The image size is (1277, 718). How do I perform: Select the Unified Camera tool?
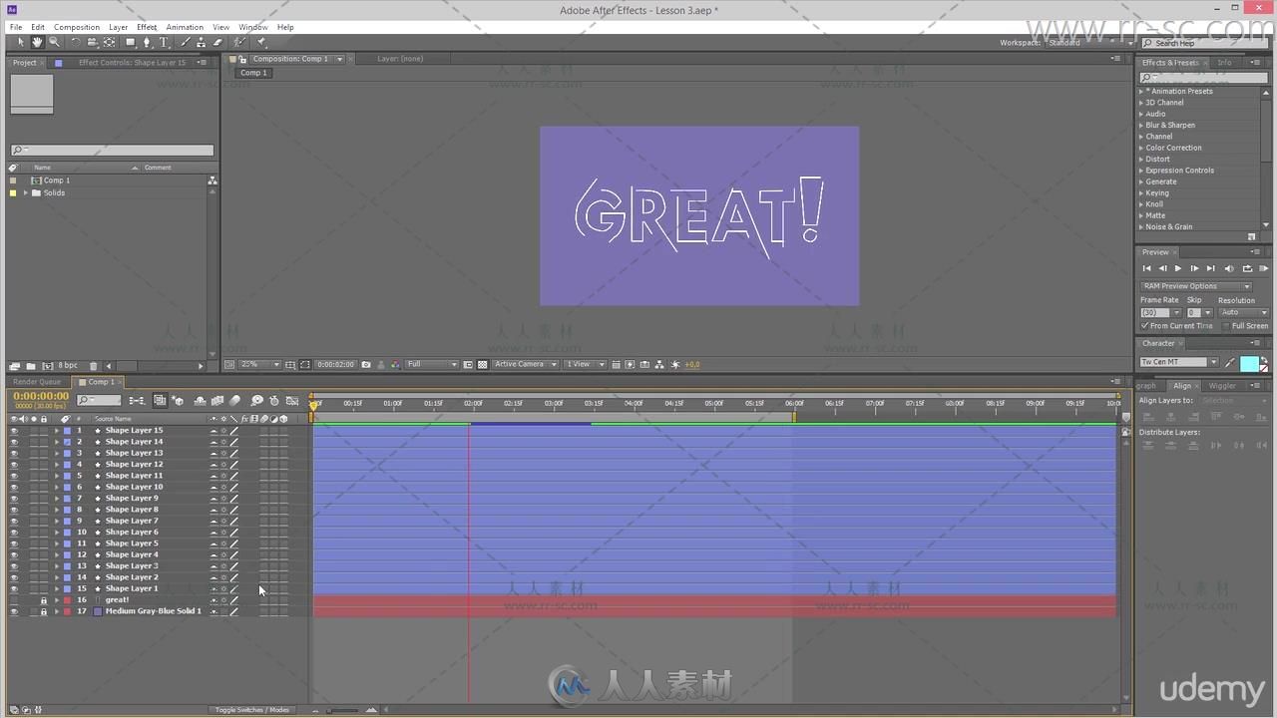pos(93,42)
